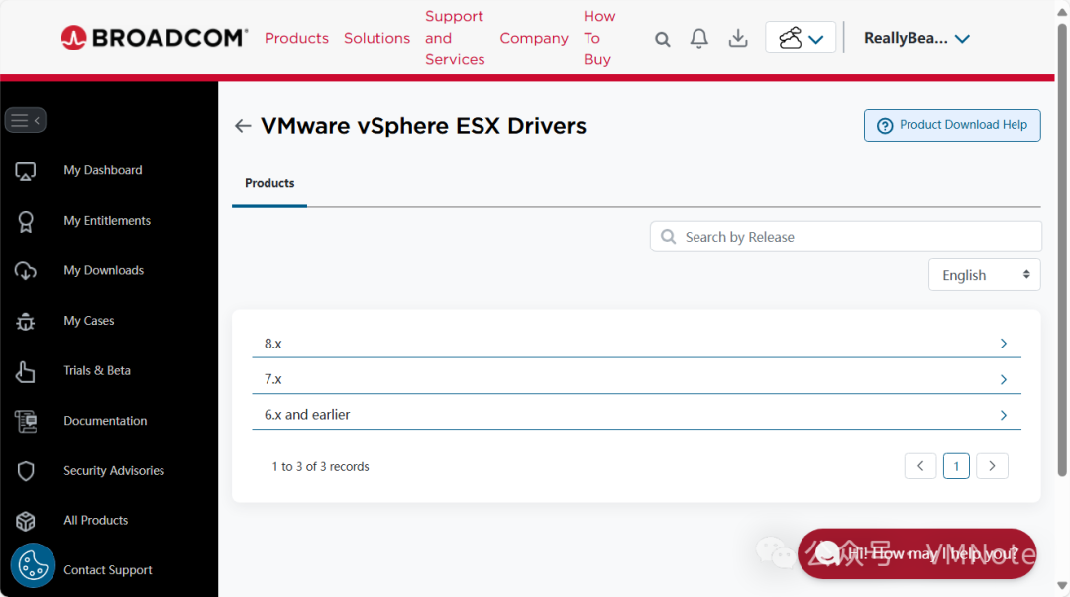
Task: Expand the 8.x row chevron
Action: (x=1003, y=344)
